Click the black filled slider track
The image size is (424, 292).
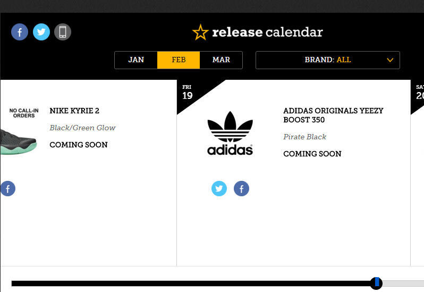point(191,283)
